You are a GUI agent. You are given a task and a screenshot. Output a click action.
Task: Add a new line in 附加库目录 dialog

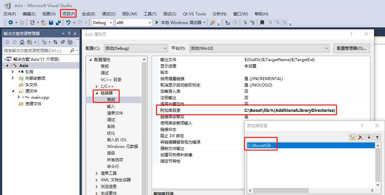352,137
